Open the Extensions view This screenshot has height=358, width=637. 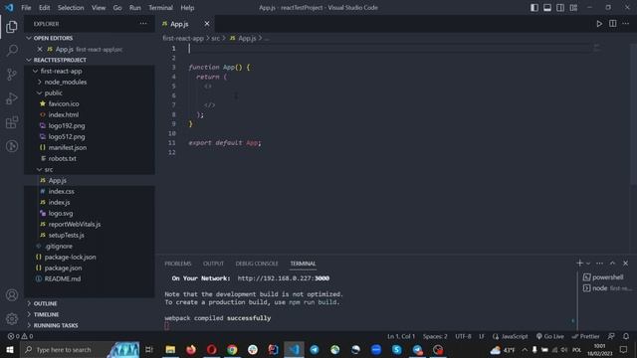click(x=12, y=122)
